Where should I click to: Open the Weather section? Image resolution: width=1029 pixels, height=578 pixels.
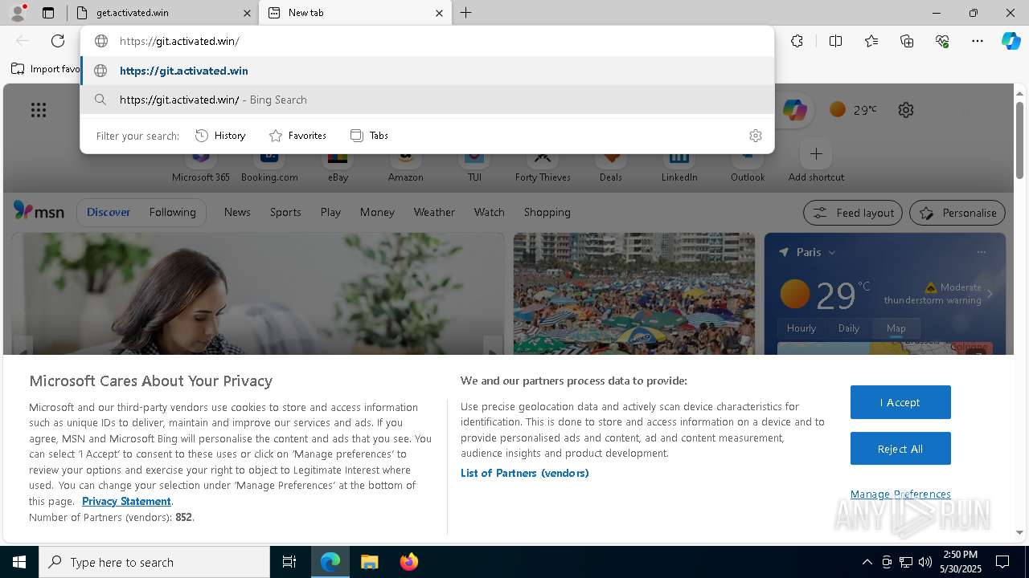coord(434,212)
